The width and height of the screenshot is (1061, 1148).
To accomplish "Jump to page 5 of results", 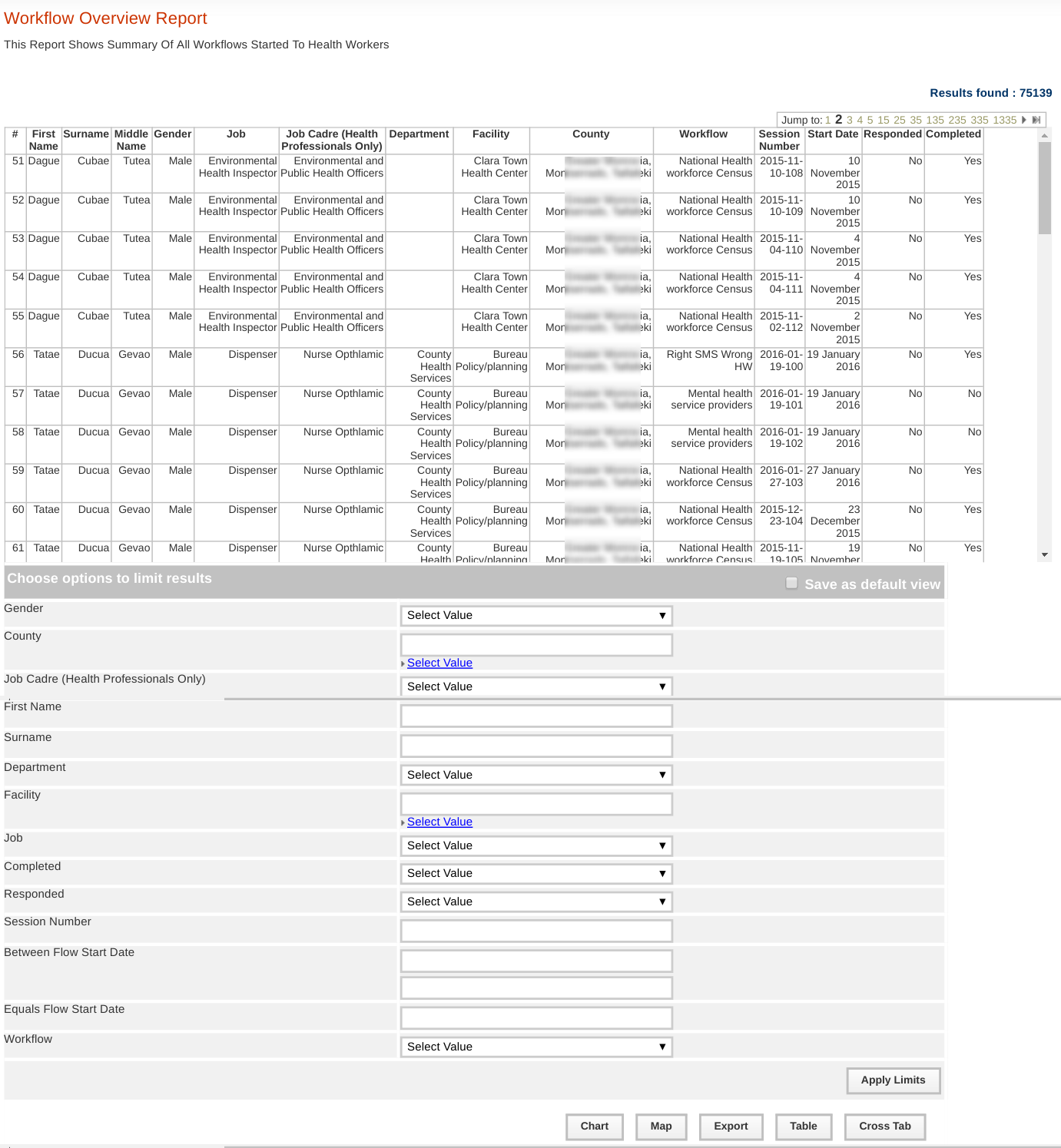I will (x=870, y=120).
